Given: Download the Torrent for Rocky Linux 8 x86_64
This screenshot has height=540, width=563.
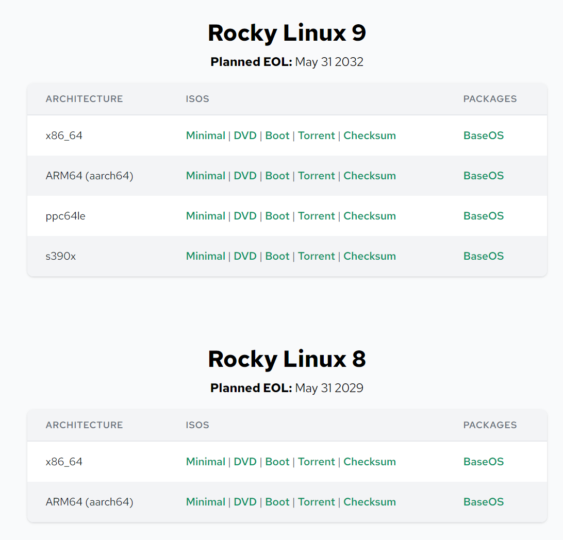Looking at the screenshot, I should click(x=316, y=461).
